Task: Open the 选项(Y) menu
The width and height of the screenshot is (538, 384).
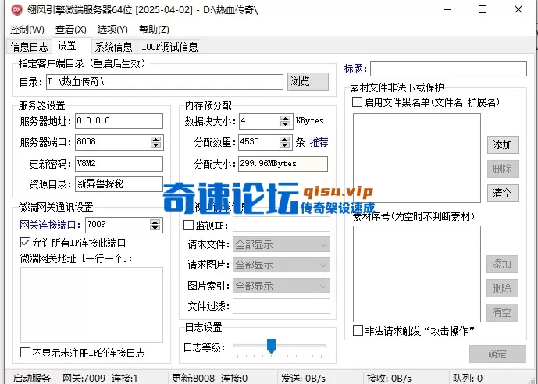Action: pyautogui.click(x=112, y=30)
